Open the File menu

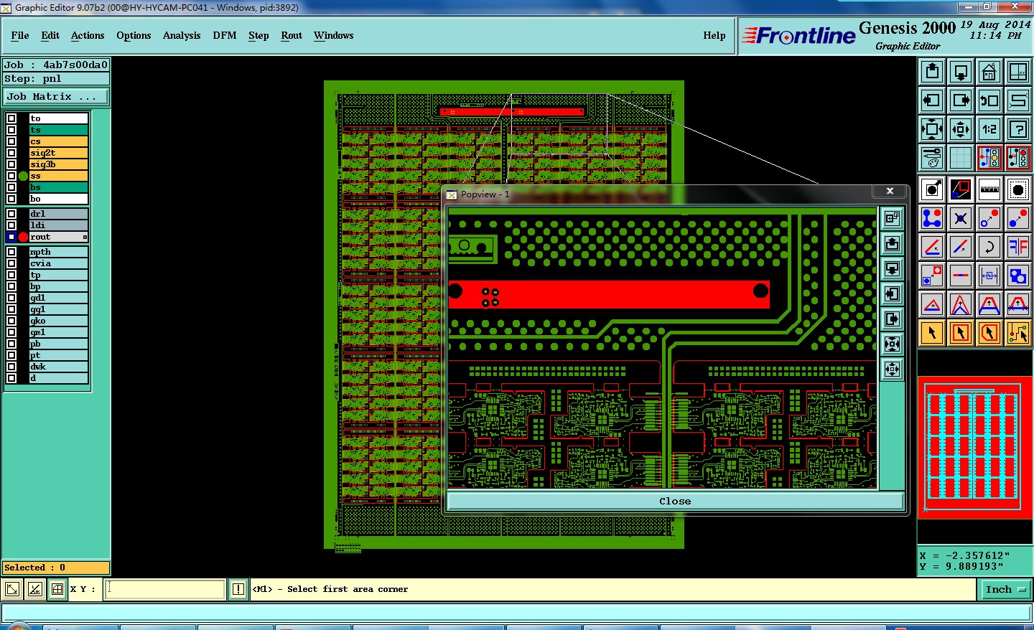pos(20,35)
